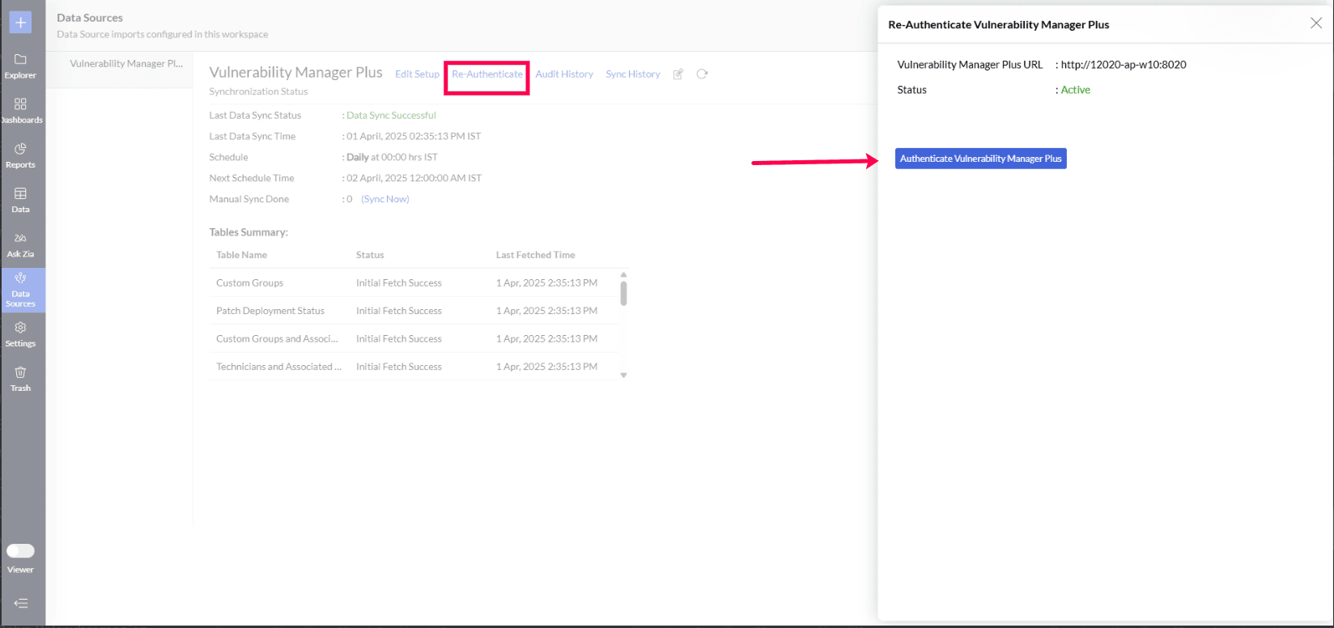Open the Trash section
1334x628 pixels.
20,379
